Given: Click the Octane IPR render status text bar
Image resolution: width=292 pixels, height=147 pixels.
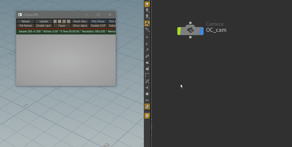Looking at the screenshot, I should coord(66,32).
